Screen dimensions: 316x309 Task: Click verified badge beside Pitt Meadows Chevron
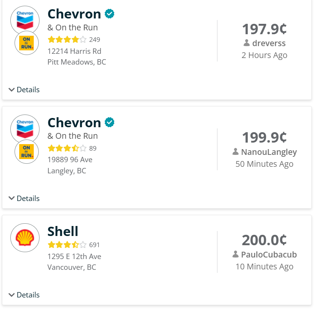pyautogui.click(x=110, y=14)
